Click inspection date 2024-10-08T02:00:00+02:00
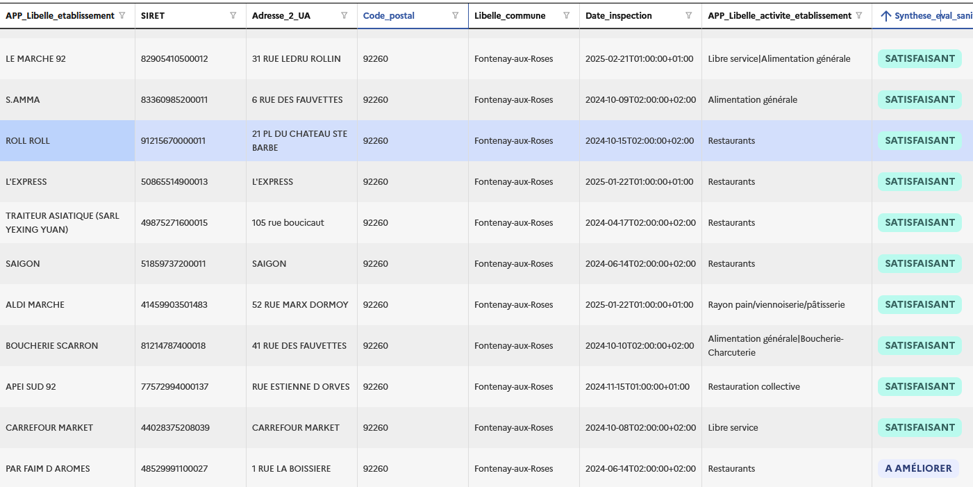 [x=640, y=427]
